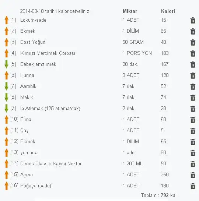The width and height of the screenshot is (199, 201).
Task: Click the Dimes Classic Kayısı Nektarı text
Action: click(x=51, y=163)
